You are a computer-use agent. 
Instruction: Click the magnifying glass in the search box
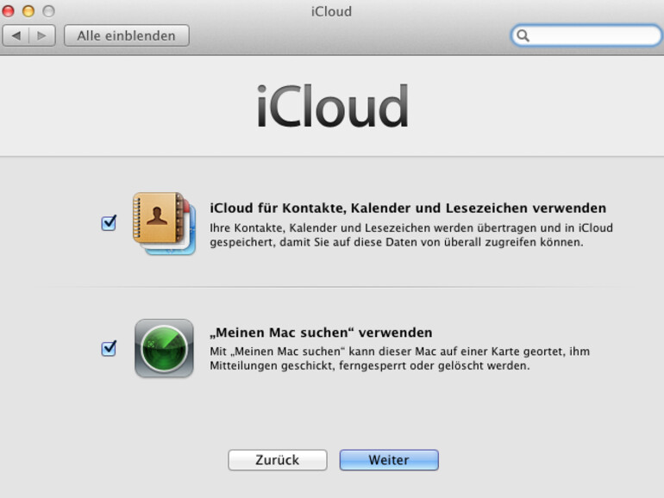click(x=523, y=35)
